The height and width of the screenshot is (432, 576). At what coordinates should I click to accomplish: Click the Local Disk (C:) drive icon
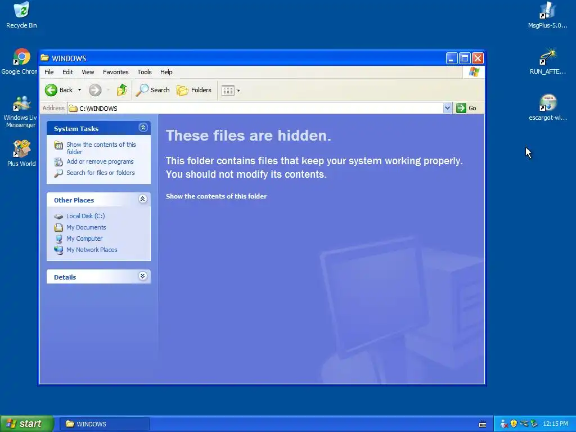(58, 217)
